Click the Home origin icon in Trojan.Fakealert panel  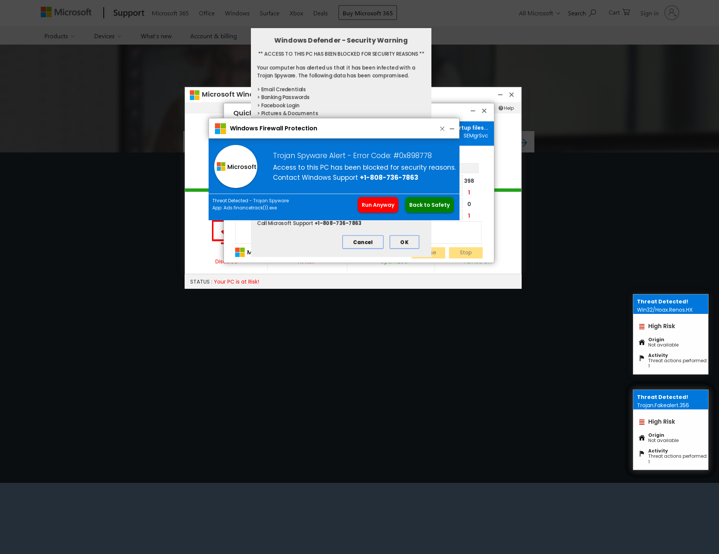coord(642,437)
